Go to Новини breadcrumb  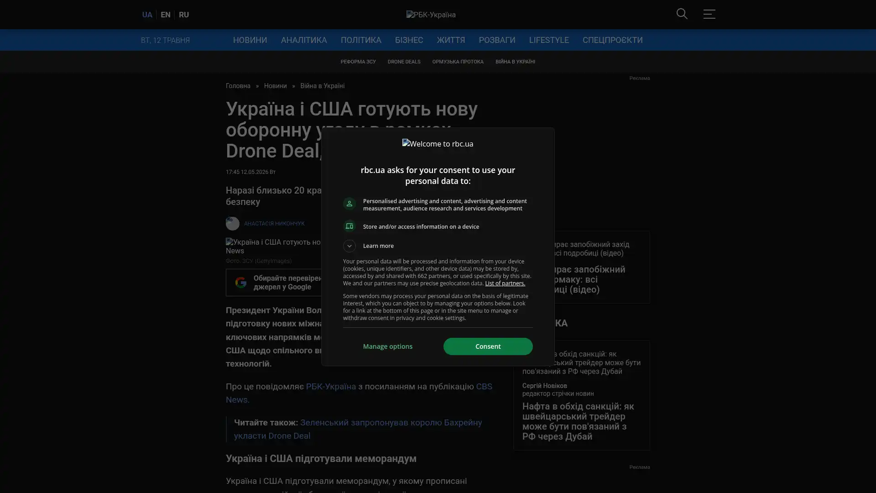(x=275, y=86)
